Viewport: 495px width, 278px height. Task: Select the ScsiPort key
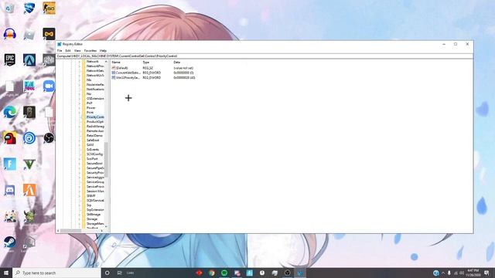(x=92, y=158)
